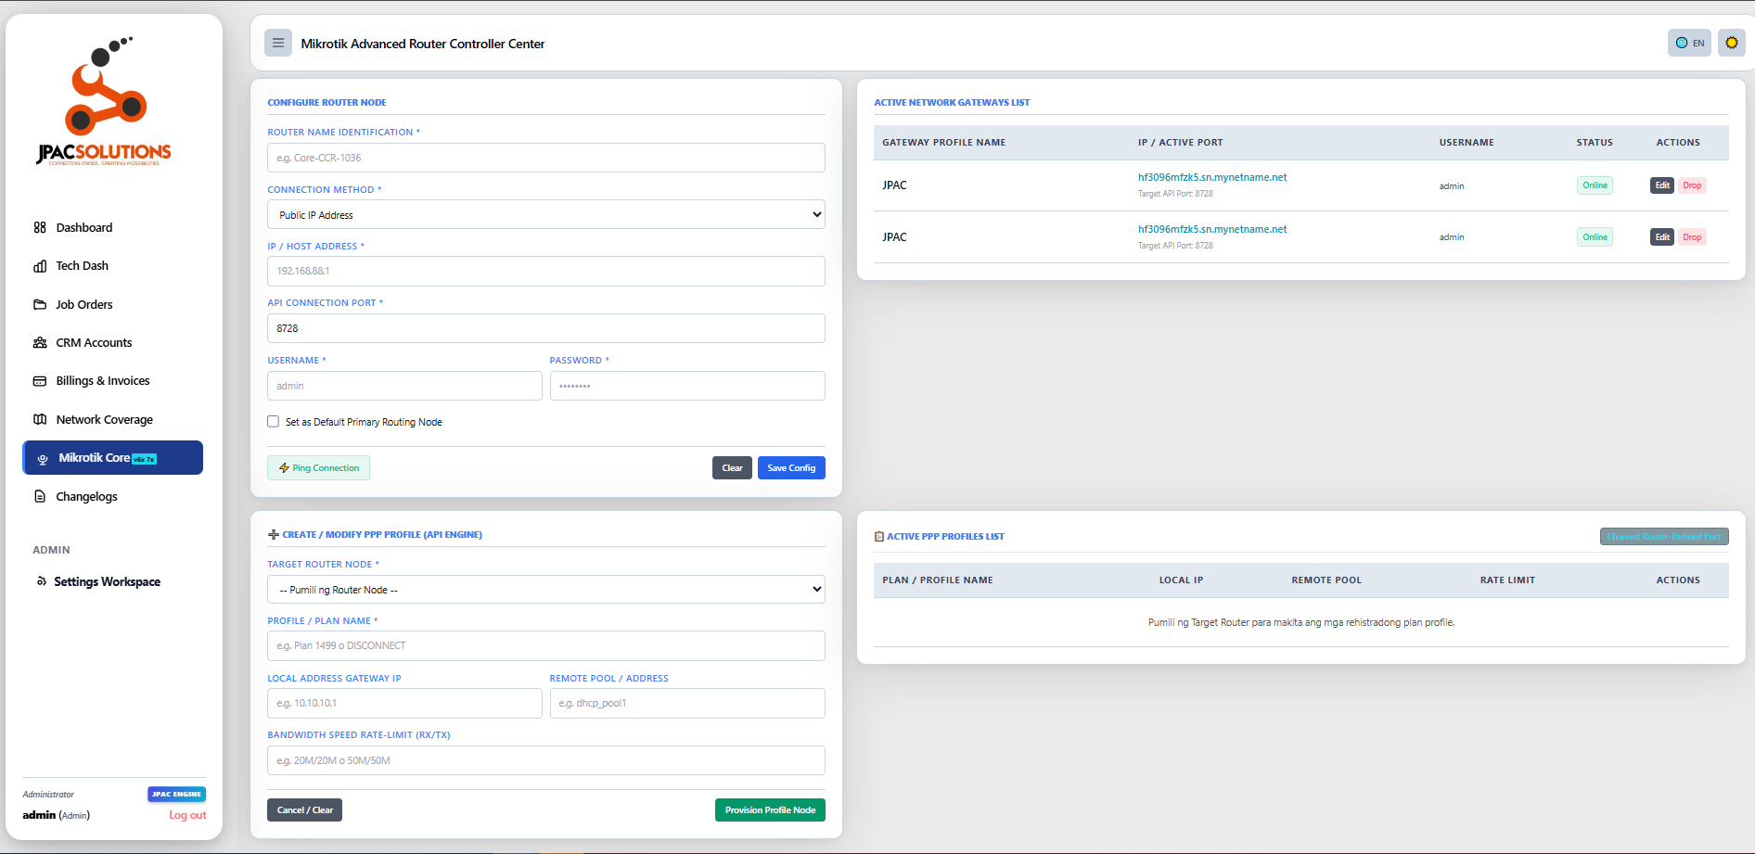The width and height of the screenshot is (1755, 854).
Task: Click the clipboard icon beside Active PPP Profiles List
Action: click(879, 537)
